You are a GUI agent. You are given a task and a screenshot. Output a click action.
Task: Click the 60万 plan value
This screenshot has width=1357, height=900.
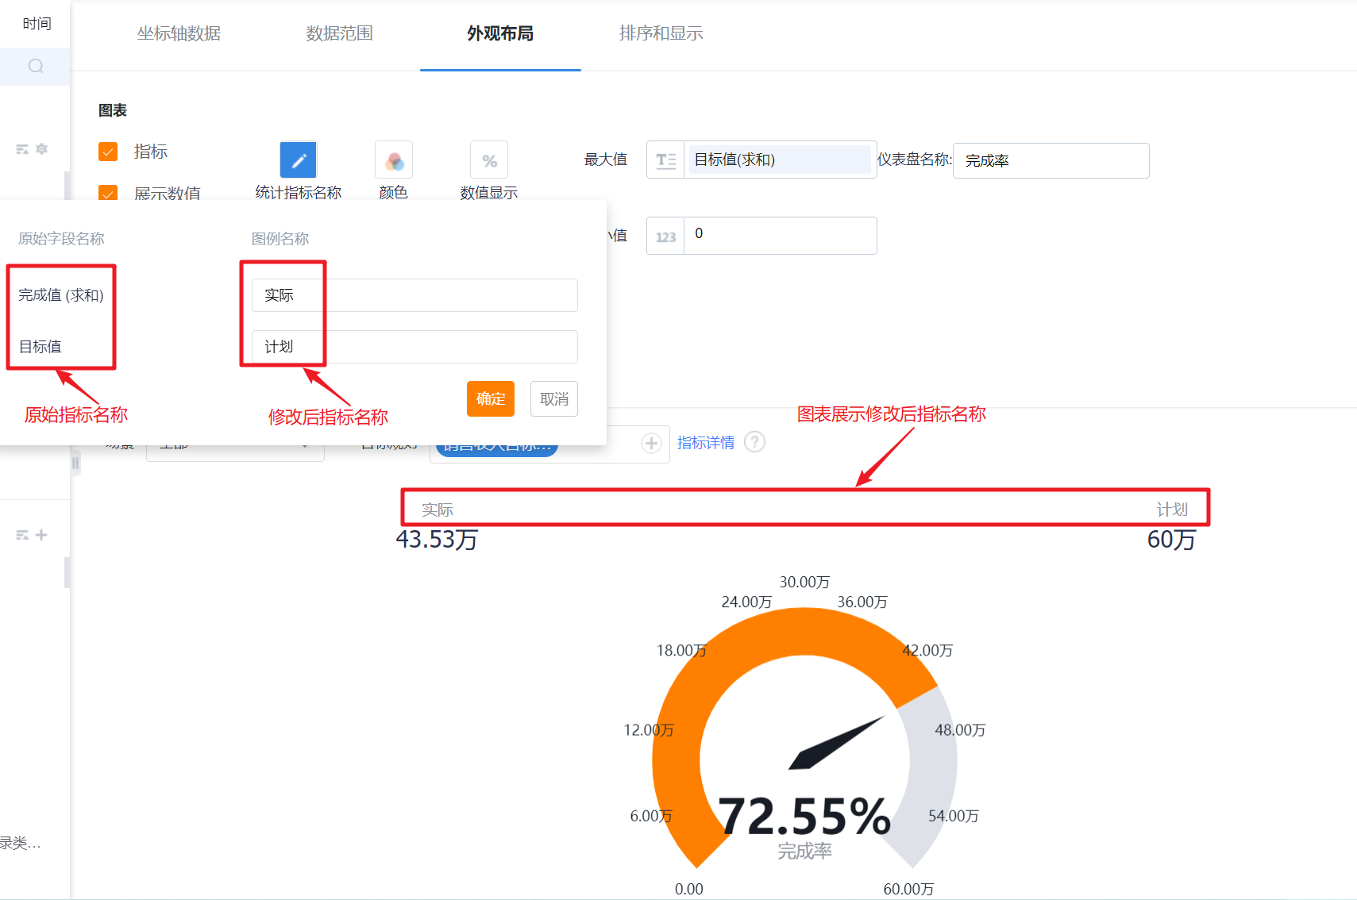click(x=1171, y=540)
